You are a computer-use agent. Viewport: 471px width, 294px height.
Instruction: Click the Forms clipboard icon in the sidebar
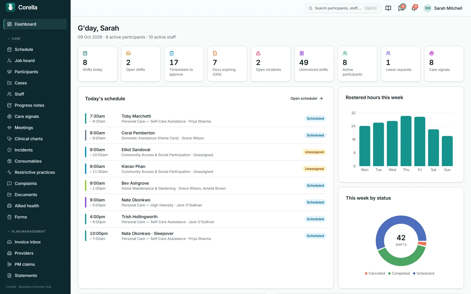coord(9,217)
